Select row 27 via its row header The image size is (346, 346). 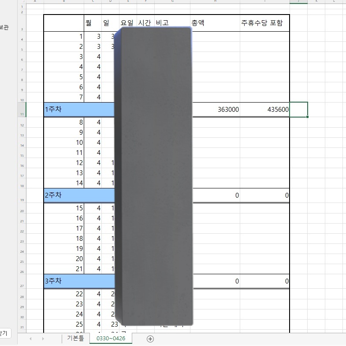22,281
